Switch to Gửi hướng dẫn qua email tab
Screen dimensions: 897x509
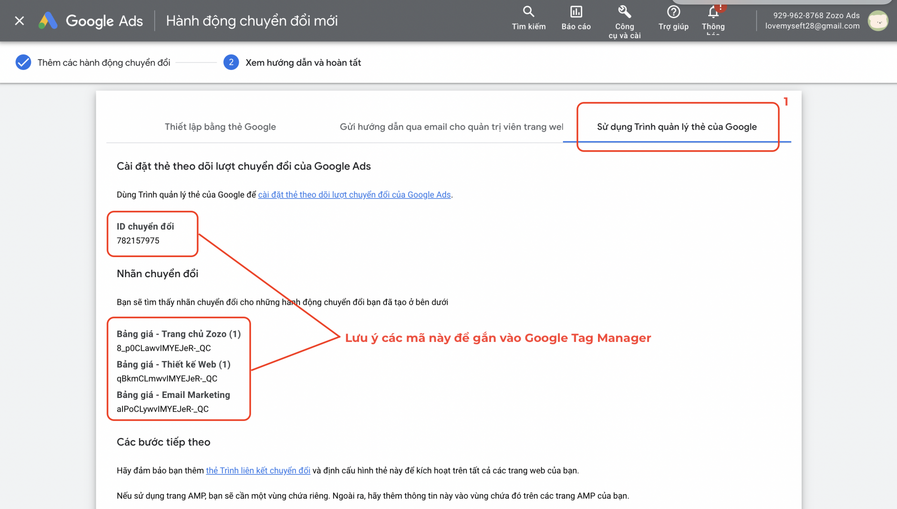(451, 126)
